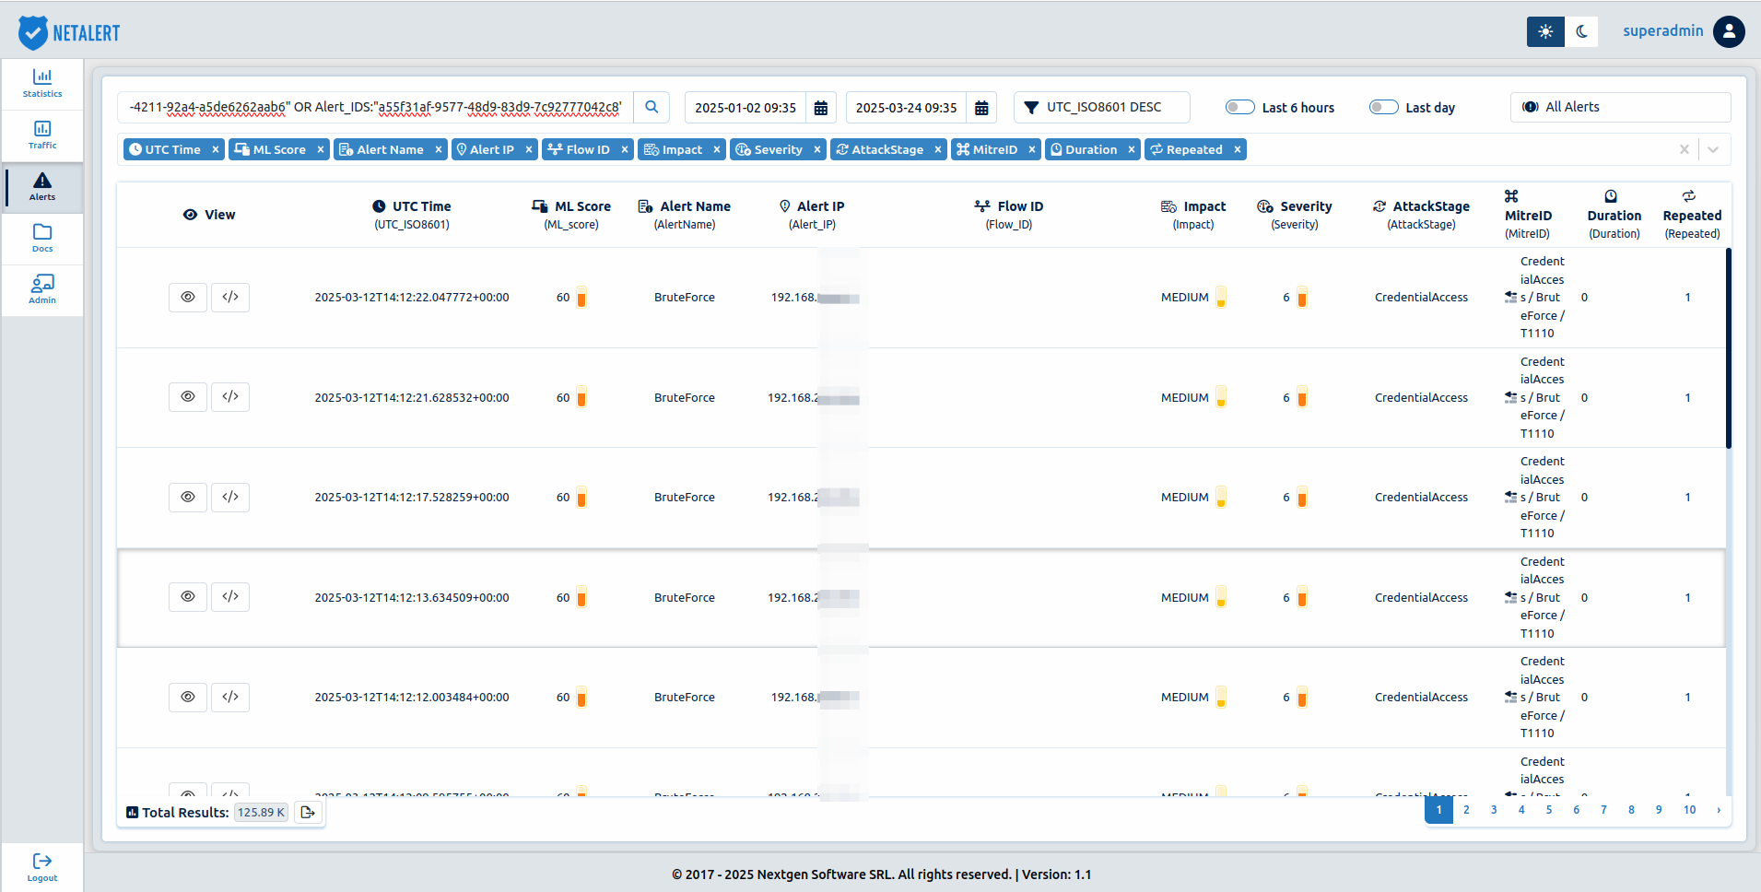Remove the UTC Time column tag
The image size is (1761, 892).
click(x=216, y=149)
